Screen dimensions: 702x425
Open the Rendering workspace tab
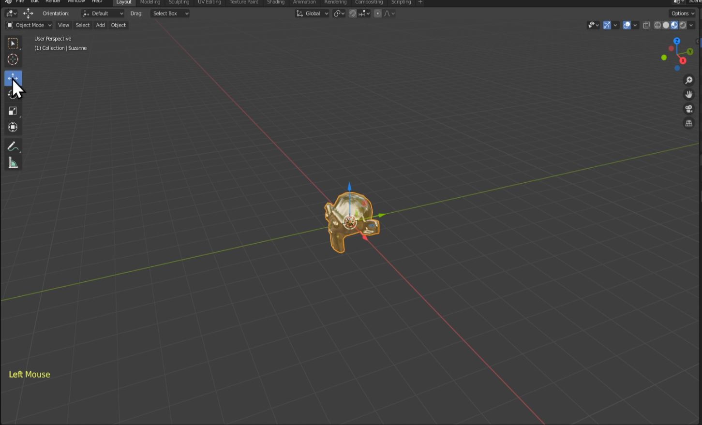click(335, 2)
